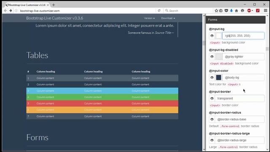The height and width of the screenshot is (152, 270).
Task: Click the @border-radius-large input field
Action: [x=240, y=140]
